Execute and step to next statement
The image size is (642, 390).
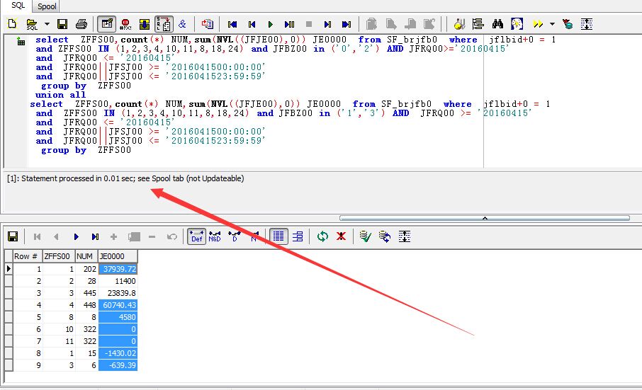tap(290, 24)
